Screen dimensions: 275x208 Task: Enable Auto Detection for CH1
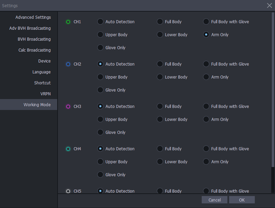100,22
